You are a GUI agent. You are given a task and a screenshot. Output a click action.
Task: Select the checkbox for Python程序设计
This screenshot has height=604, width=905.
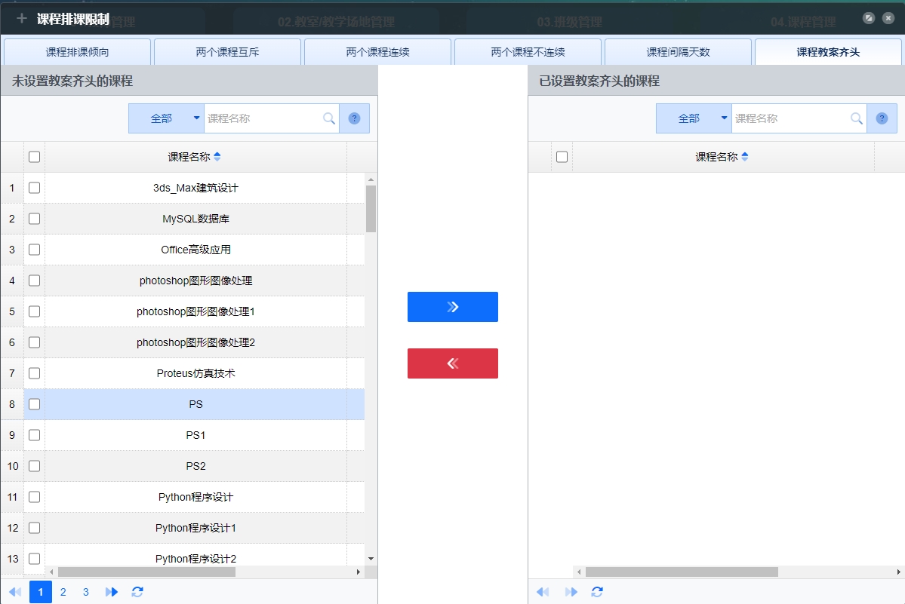pyautogui.click(x=34, y=497)
